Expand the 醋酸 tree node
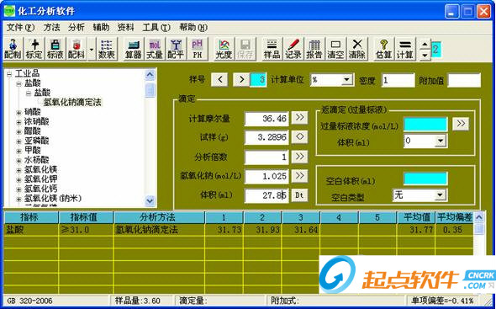The width and height of the screenshot is (496, 309). click(x=18, y=131)
